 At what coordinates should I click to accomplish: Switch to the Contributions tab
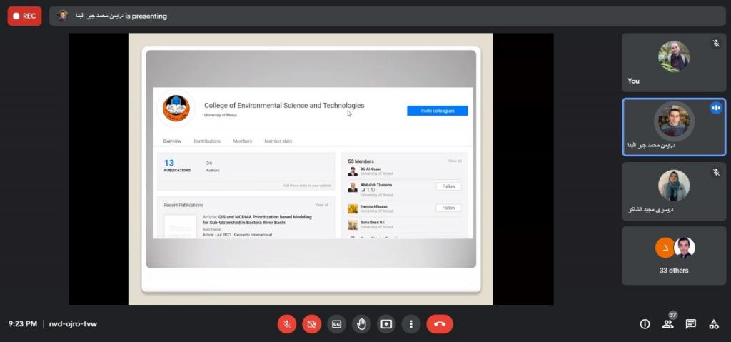pyautogui.click(x=207, y=141)
